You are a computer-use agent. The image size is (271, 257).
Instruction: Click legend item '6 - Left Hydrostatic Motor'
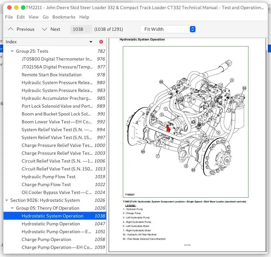pyautogui.click(x=136, y=226)
